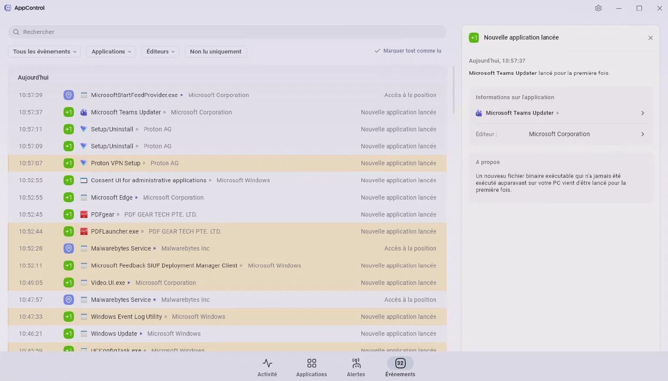Screen dimensions: 668x381
Task: Expand Éditeur Microsoft Corporation chevron
Action: (x=643, y=134)
